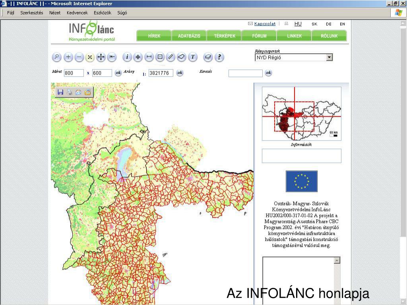Click the 'Rétegcsoportok' label

267,51
